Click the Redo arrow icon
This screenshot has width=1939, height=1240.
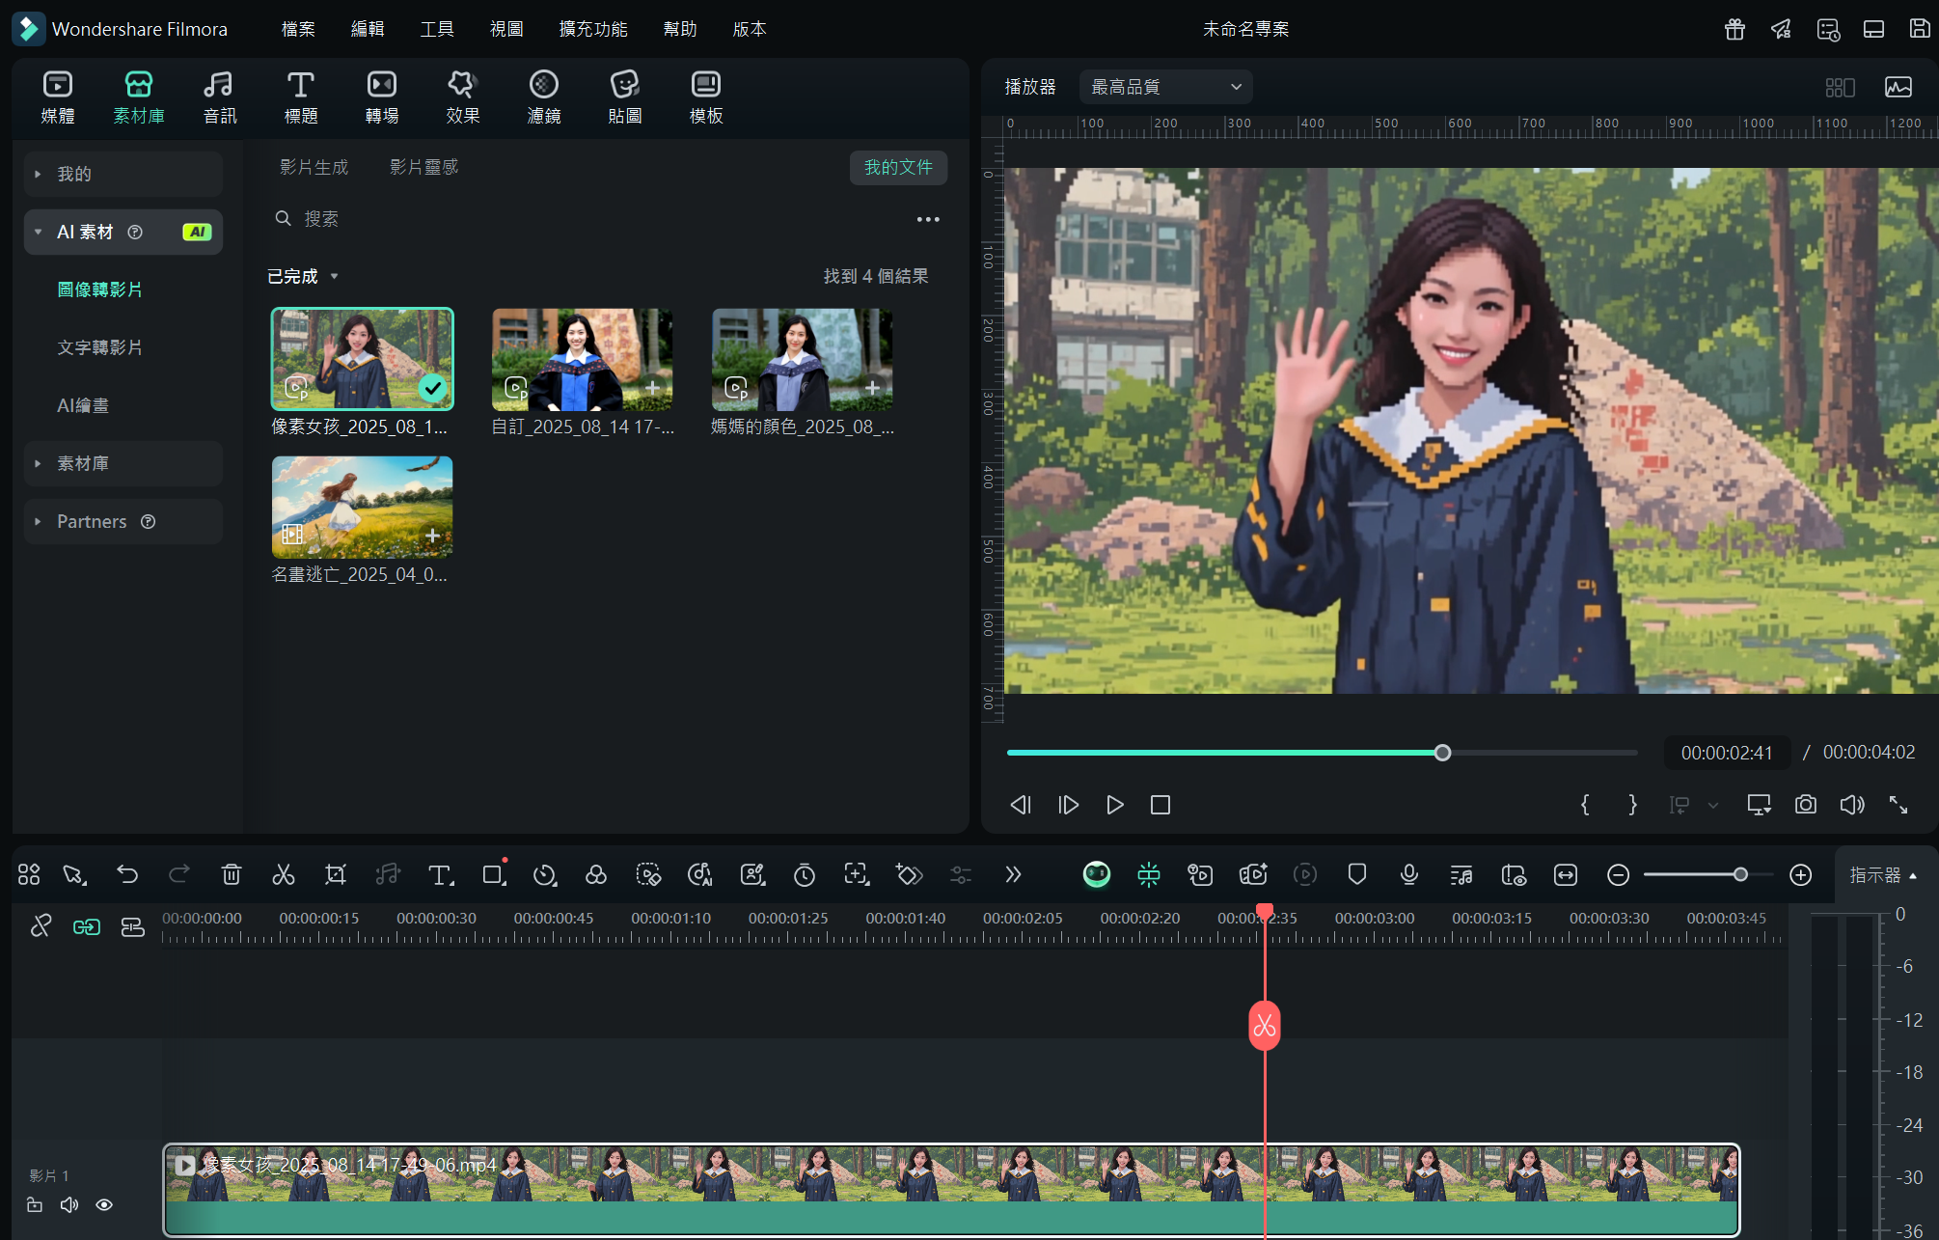[179, 875]
